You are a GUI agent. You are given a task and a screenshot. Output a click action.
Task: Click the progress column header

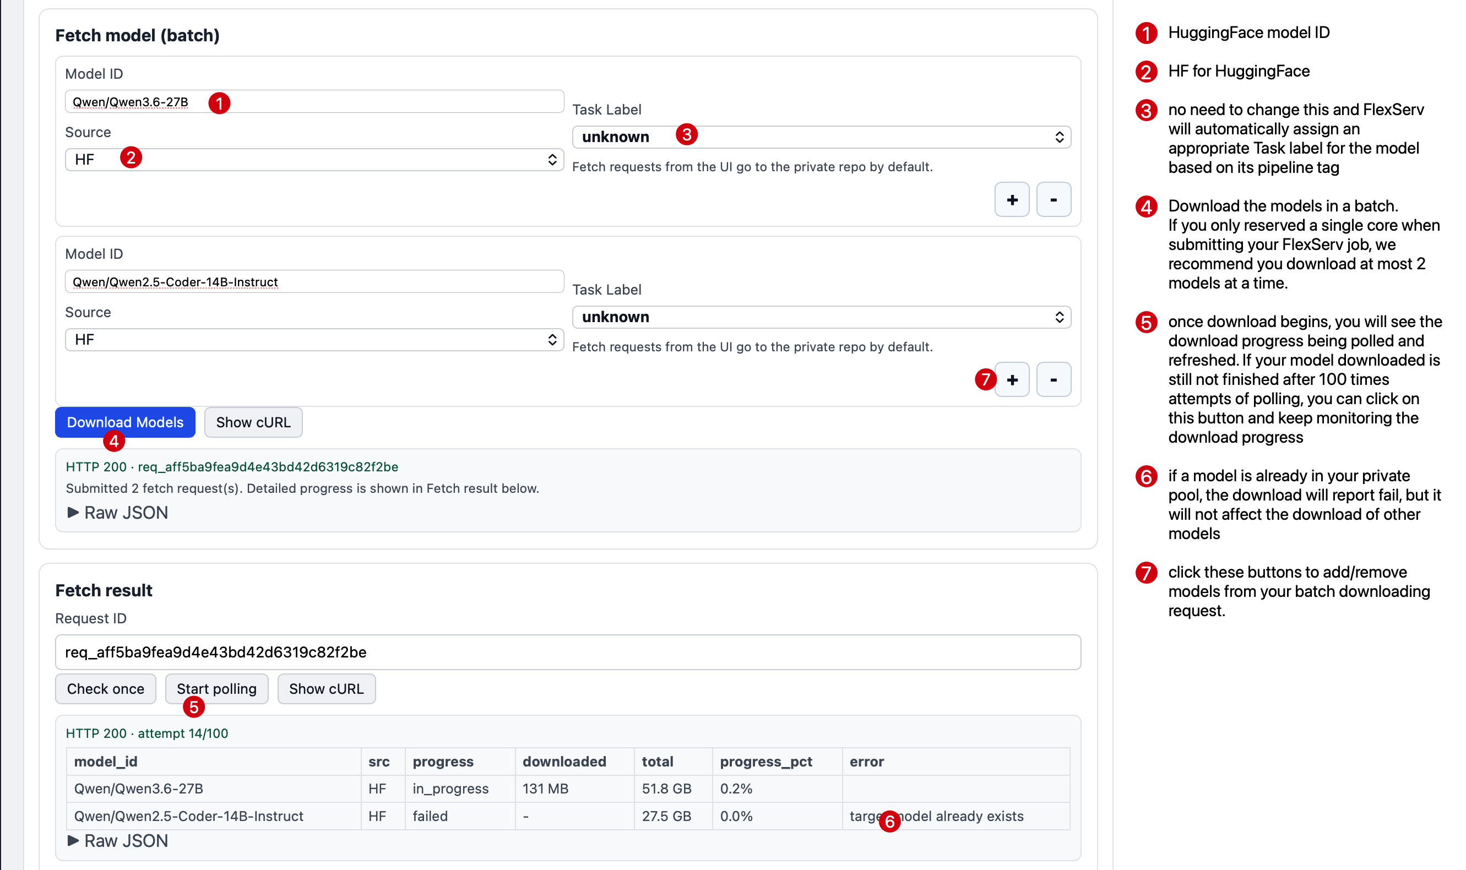pyautogui.click(x=460, y=761)
